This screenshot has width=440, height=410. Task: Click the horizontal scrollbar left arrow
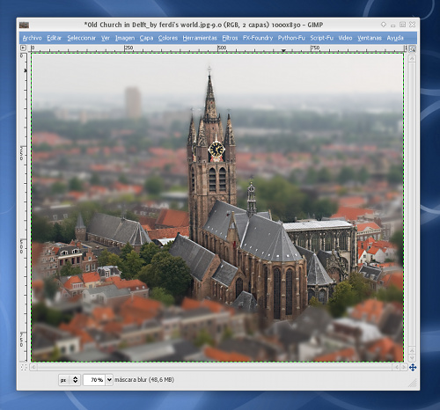pos(33,367)
